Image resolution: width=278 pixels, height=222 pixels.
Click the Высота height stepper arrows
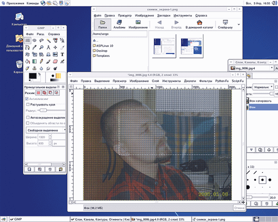click(50, 143)
